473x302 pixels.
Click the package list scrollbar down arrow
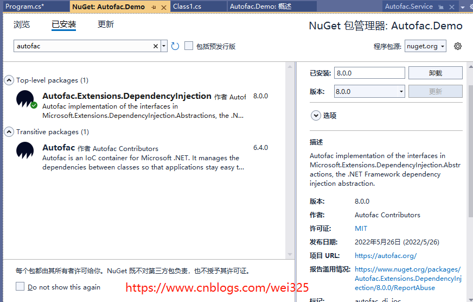point(290,255)
